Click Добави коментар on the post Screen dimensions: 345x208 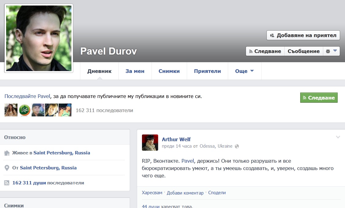[185, 193]
